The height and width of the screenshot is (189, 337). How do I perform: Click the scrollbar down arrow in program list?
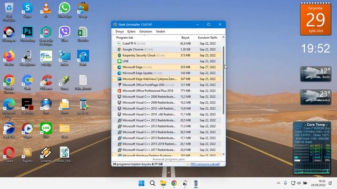click(x=223, y=154)
